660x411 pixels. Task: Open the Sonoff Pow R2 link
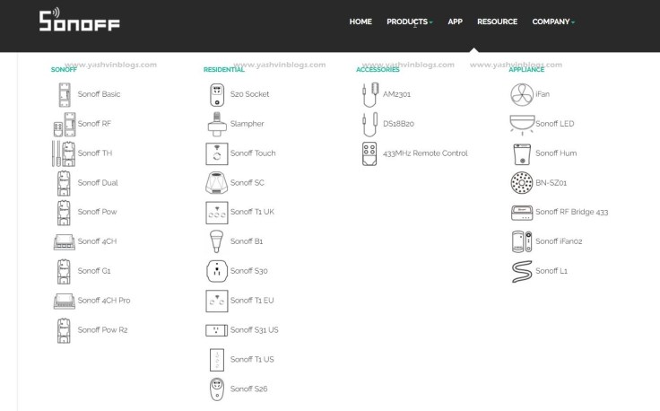pos(102,330)
